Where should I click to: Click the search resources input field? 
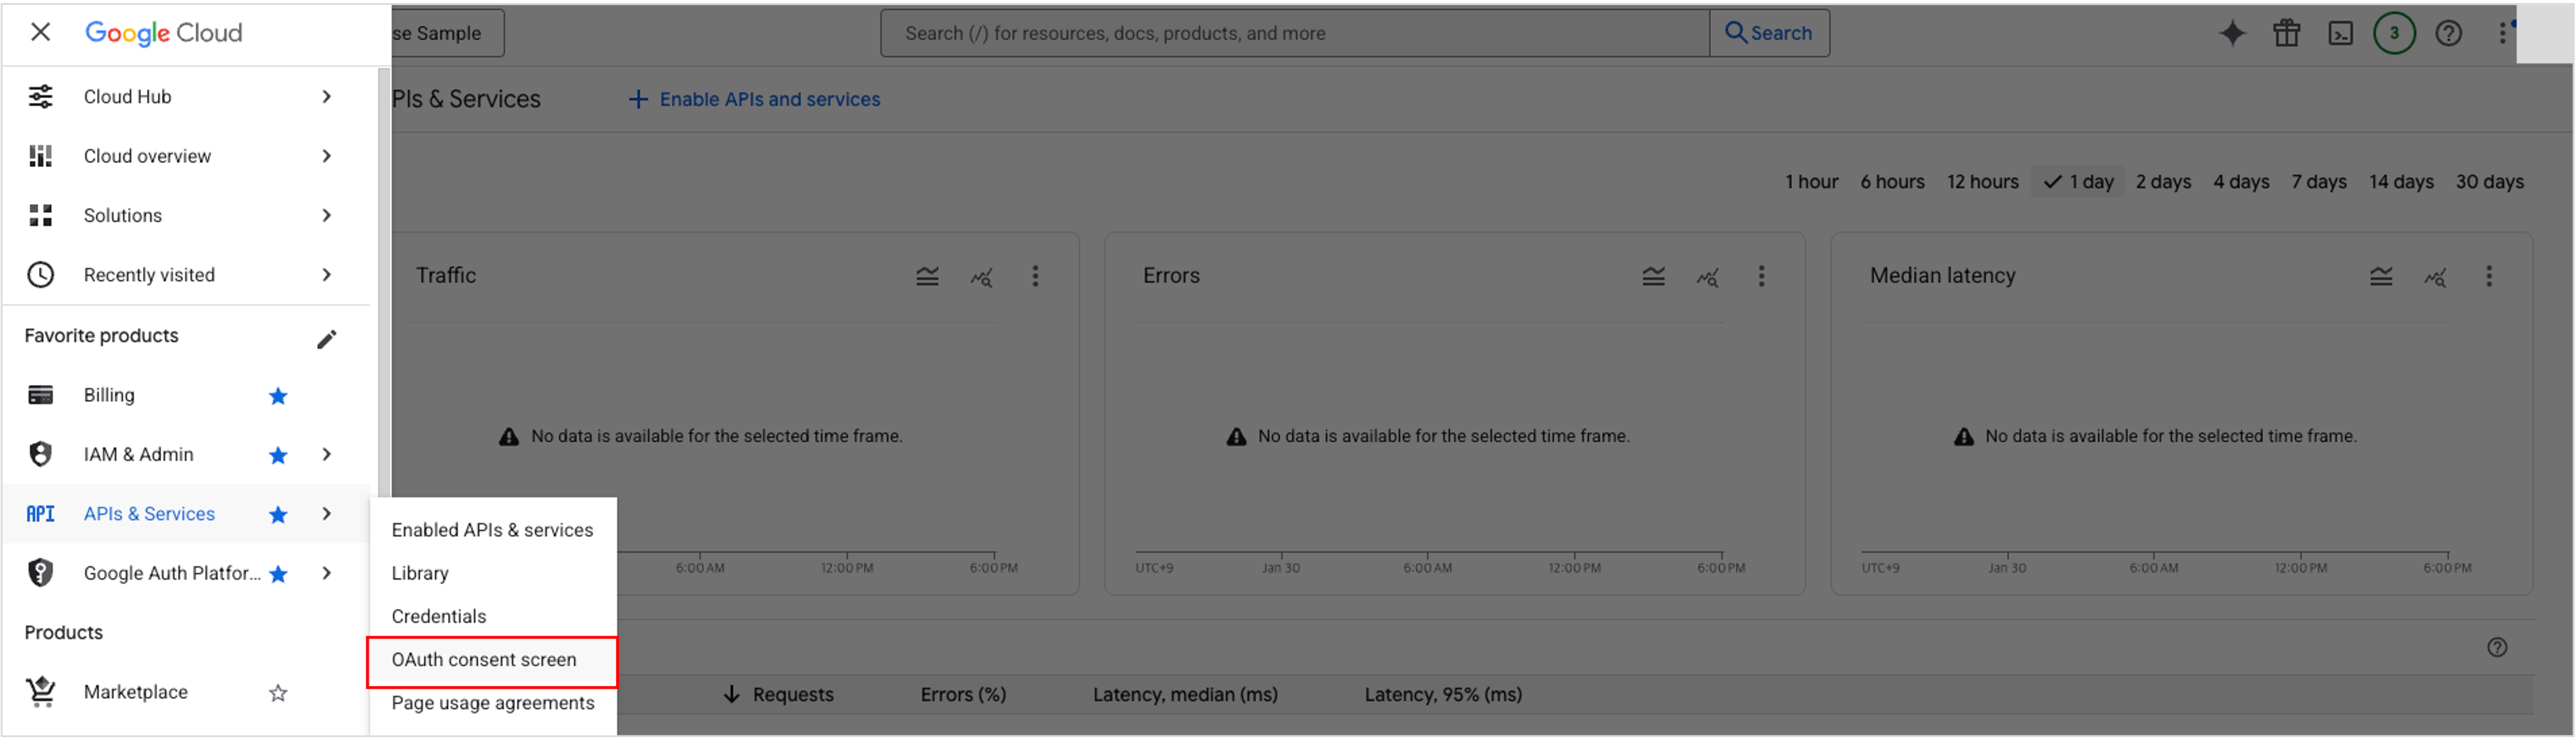pyautogui.click(x=1295, y=33)
